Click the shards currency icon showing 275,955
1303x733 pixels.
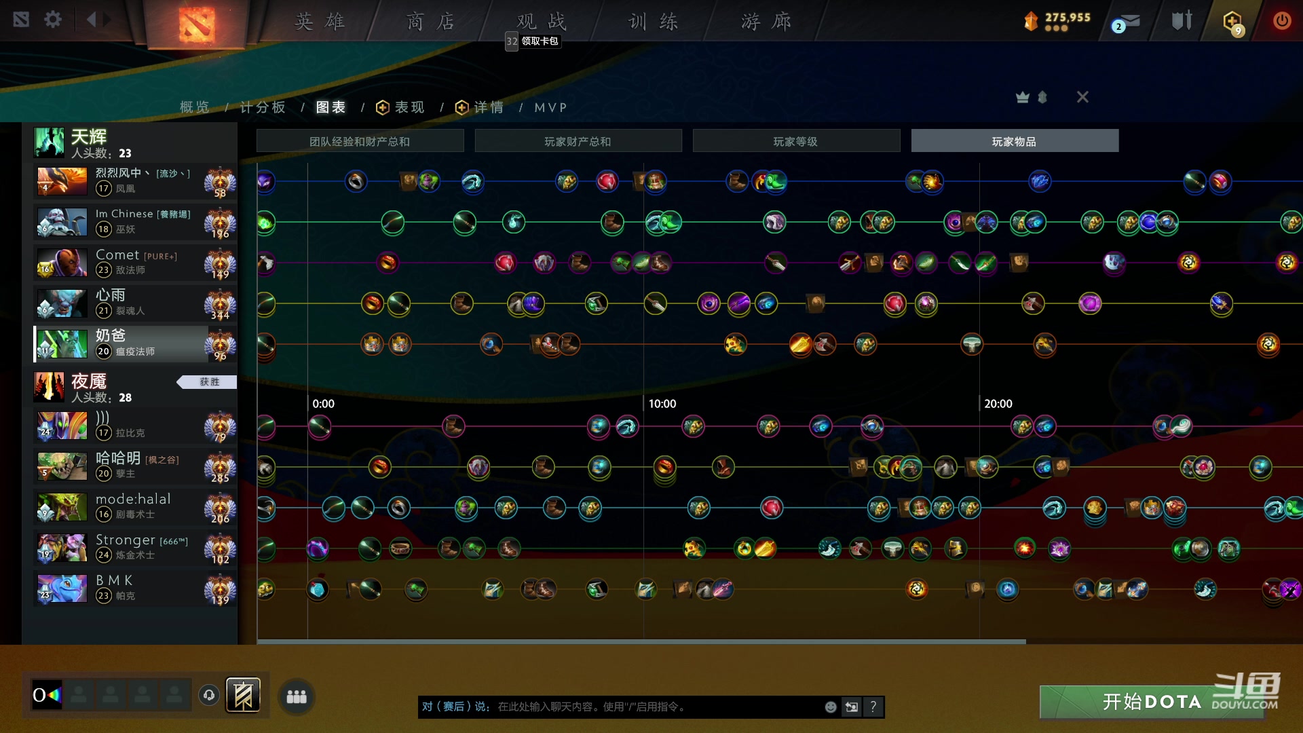[x=1031, y=22]
